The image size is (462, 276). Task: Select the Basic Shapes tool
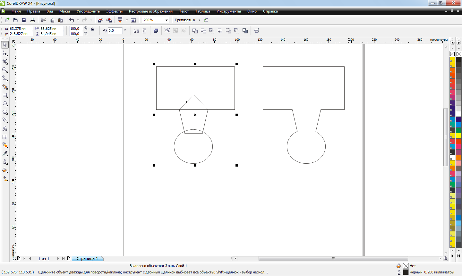tap(5, 120)
